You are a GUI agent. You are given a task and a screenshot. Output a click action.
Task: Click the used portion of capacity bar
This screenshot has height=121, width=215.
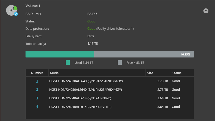(x=60, y=54)
